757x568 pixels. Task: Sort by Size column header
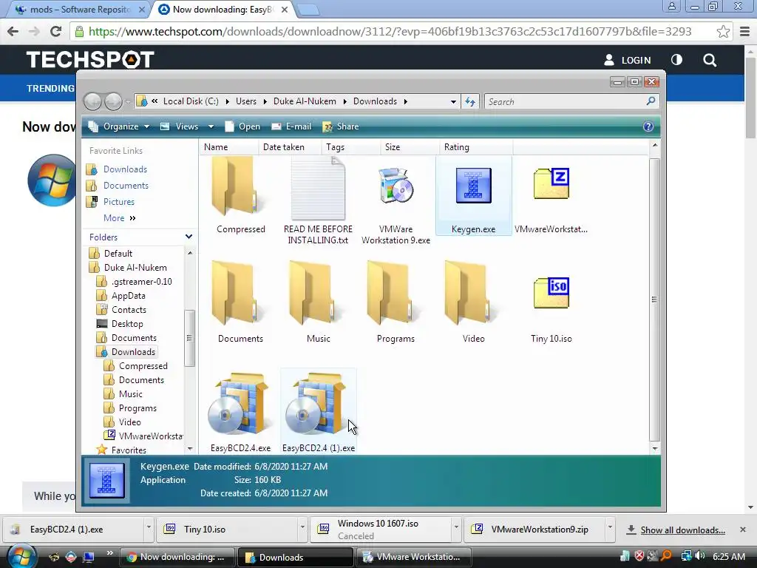410,147
